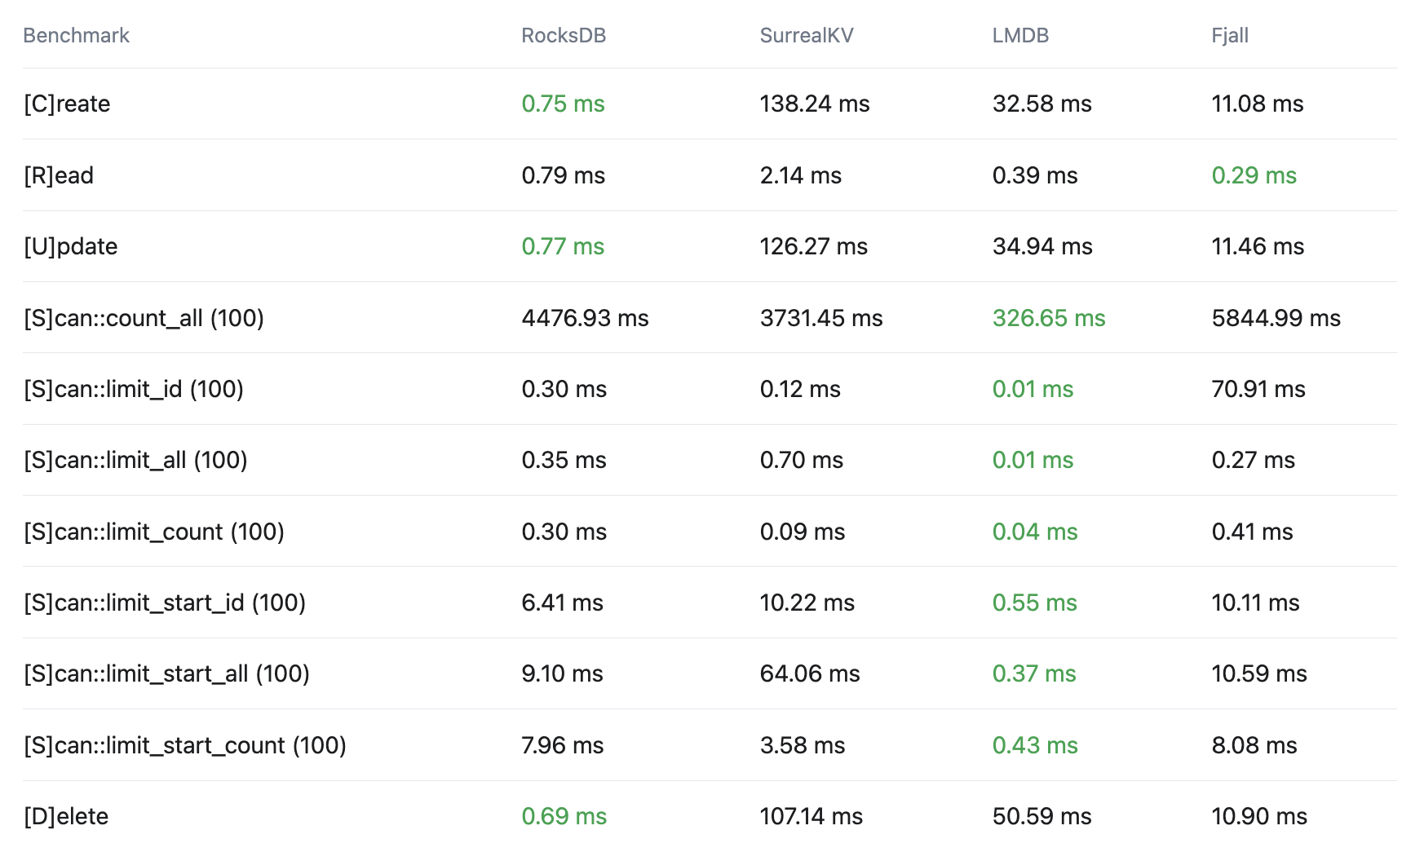The image size is (1424, 861).
Task: Click the 138.24 ms SurrealKV value
Action: (815, 104)
